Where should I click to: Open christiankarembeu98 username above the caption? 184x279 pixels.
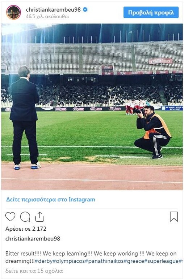point(33,239)
